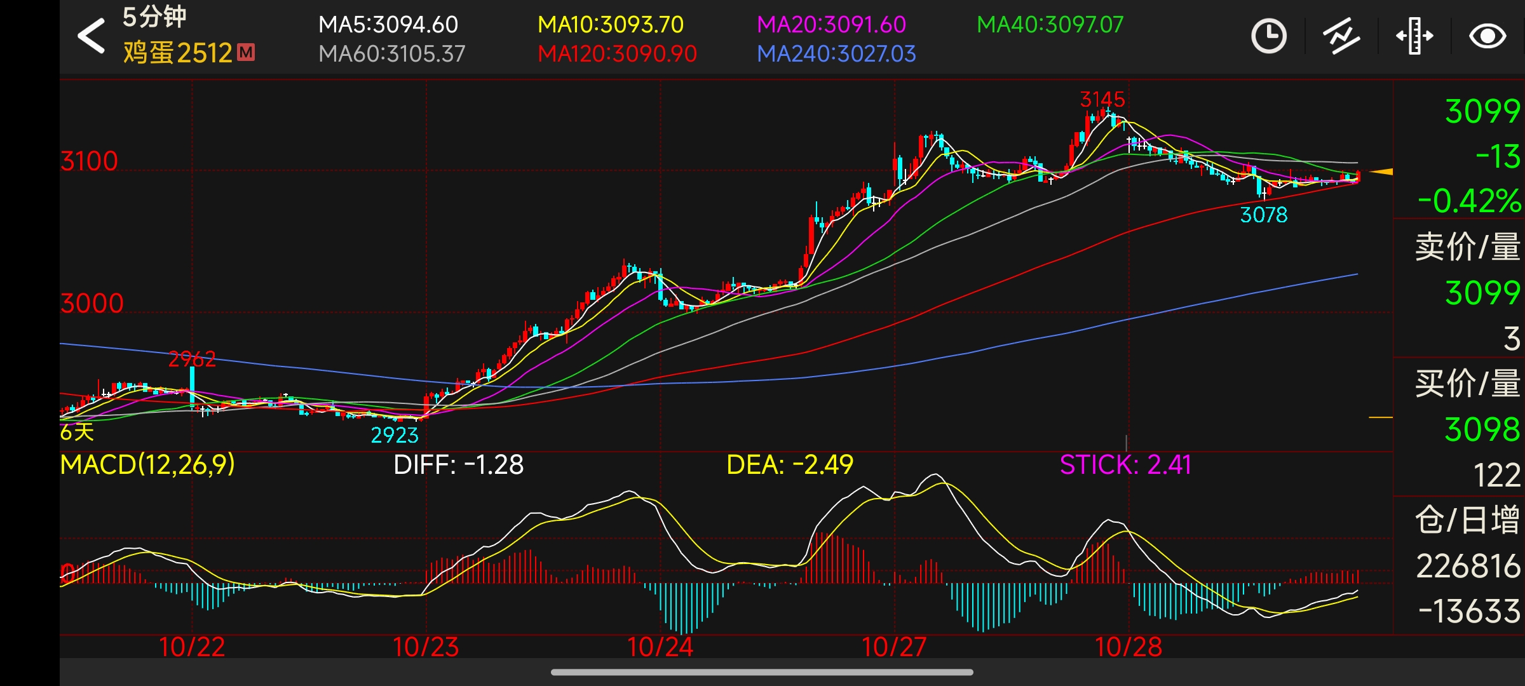Open the clock time-period icon
Image resolution: width=1525 pixels, height=686 pixels.
pos(1268,36)
